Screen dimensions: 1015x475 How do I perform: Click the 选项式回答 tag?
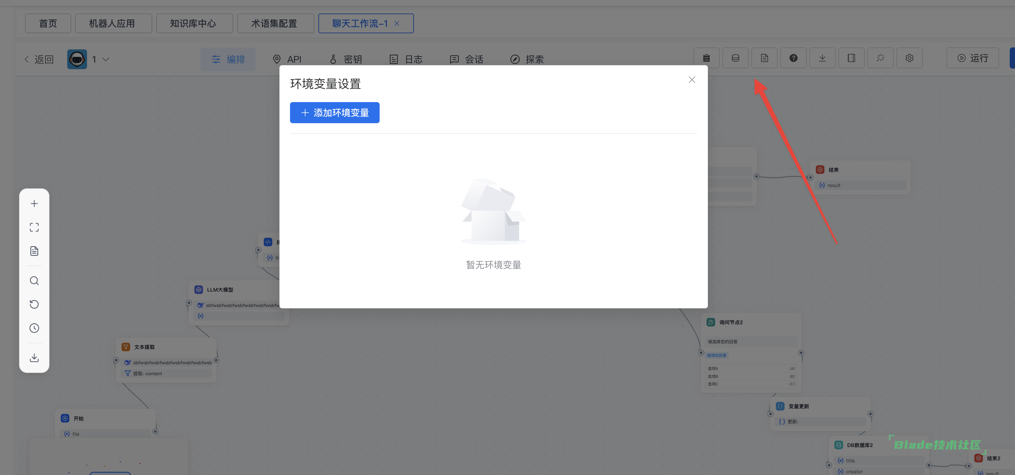tap(716, 355)
